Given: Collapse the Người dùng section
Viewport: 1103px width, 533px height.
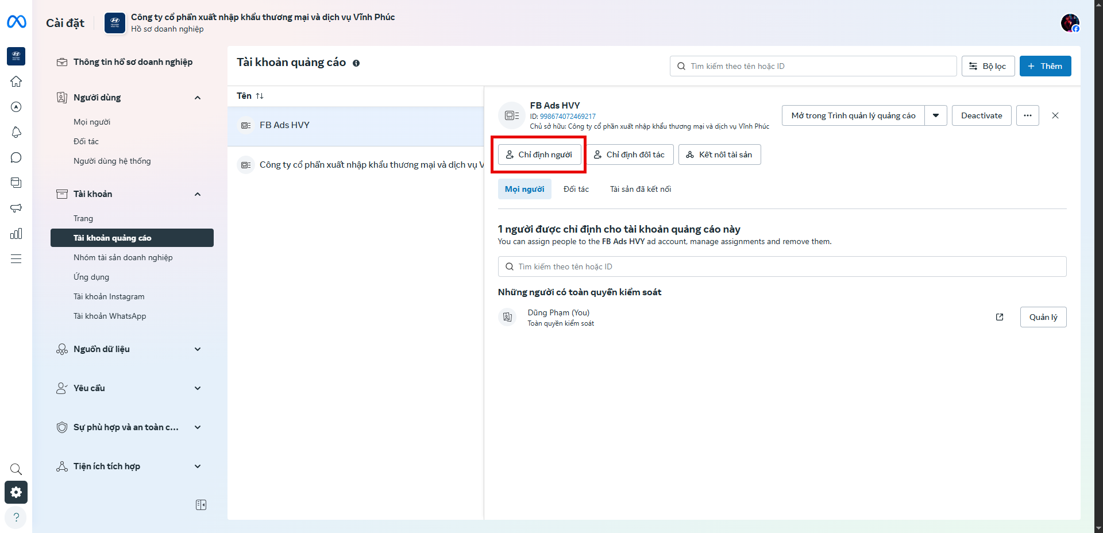Looking at the screenshot, I should pyautogui.click(x=198, y=98).
